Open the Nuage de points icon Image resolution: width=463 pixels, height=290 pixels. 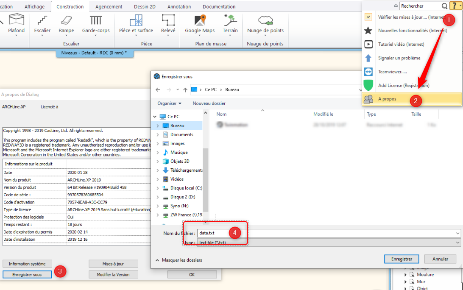(x=265, y=20)
